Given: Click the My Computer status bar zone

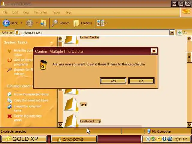Looking at the screenshot, I should pos(168,131).
